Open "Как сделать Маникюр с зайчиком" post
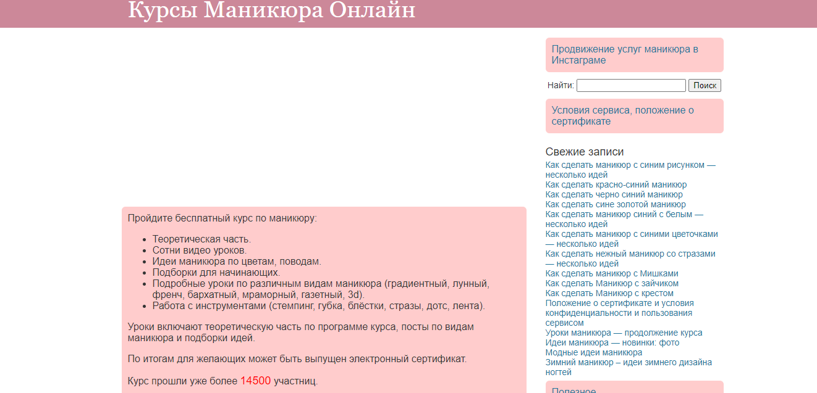Image resolution: width=817 pixels, height=393 pixels. coord(611,284)
